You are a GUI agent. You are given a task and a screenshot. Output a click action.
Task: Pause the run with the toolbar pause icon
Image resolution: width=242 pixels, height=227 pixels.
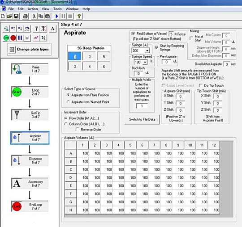pyautogui.click(x=64, y=16)
